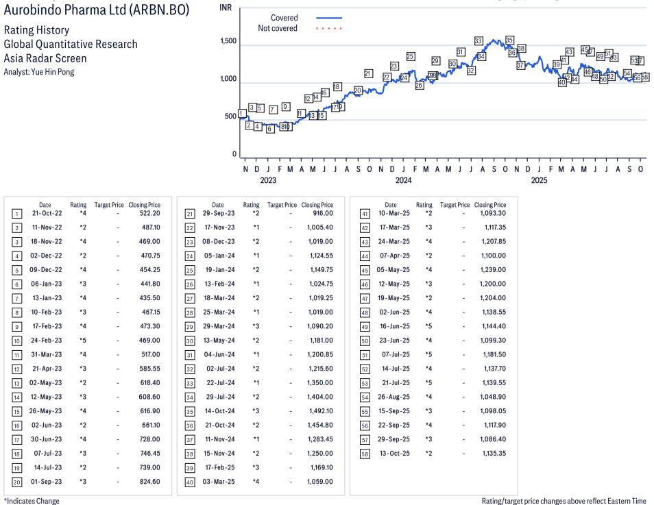Click chart marker 31 on the chart
Viewport: 654px width, 505px height.
pos(461,53)
